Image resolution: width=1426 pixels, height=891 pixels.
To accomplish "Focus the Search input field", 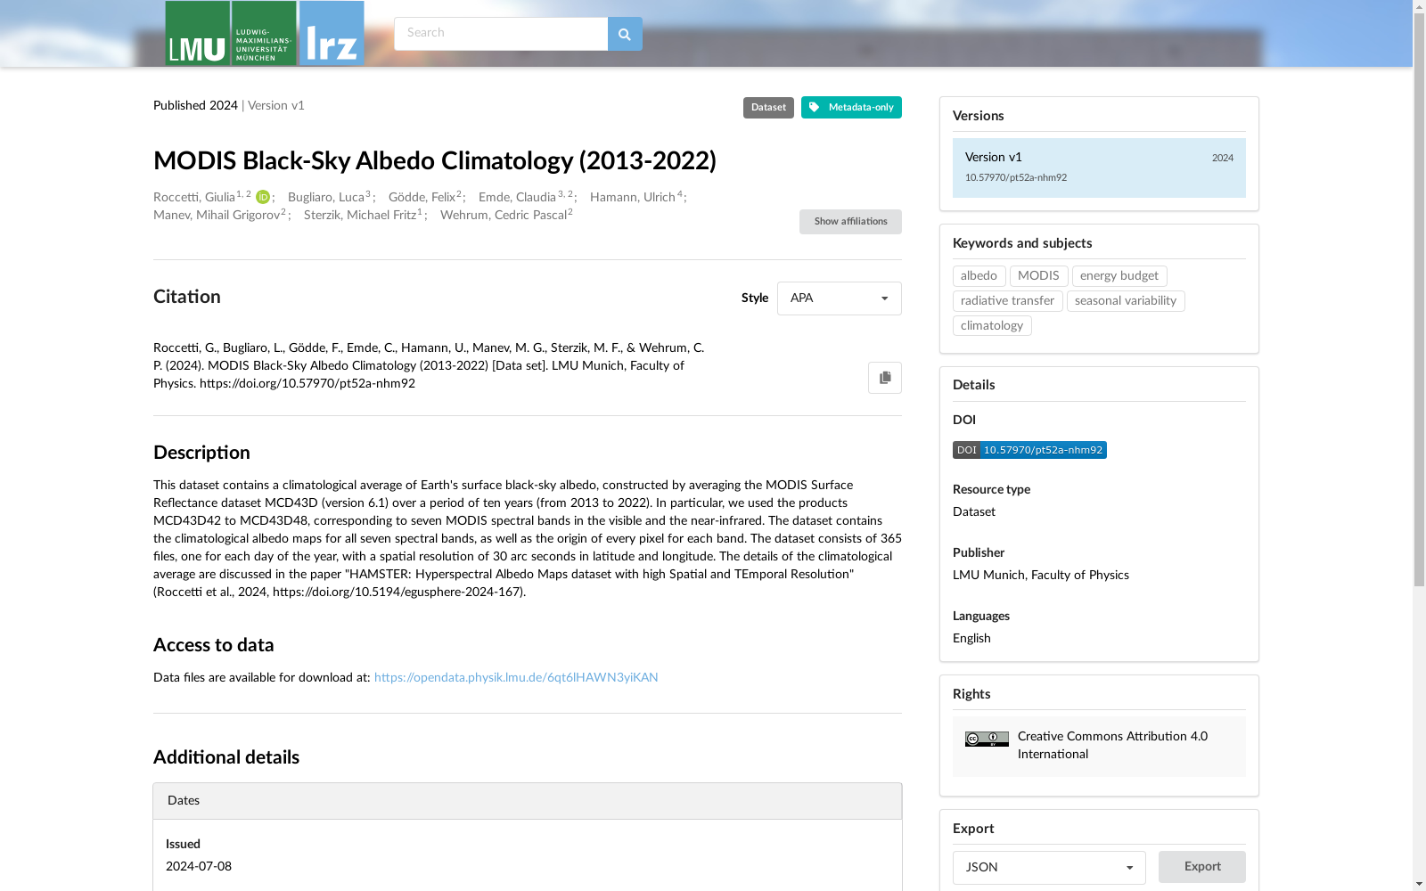I will (501, 34).
